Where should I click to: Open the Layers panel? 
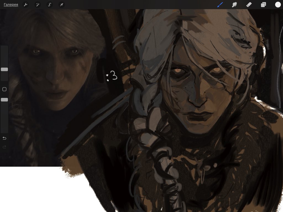(263, 5)
